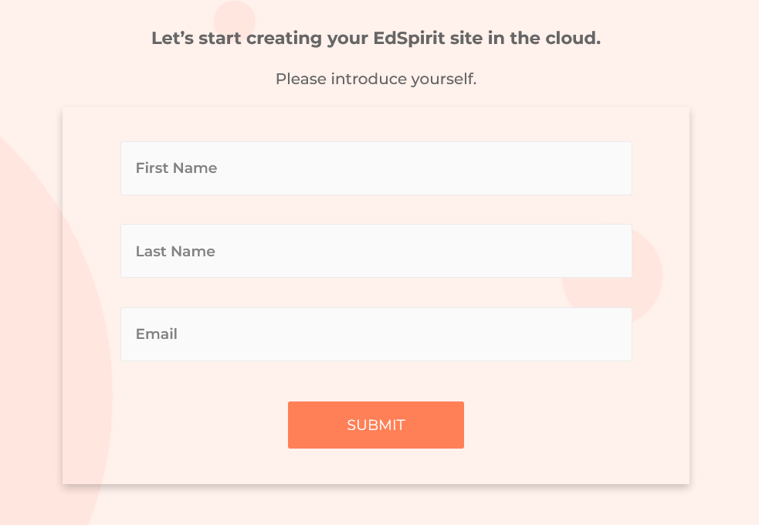This screenshot has width=759, height=525.
Task: Select the Email input field
Action: [x=376, y=334]
